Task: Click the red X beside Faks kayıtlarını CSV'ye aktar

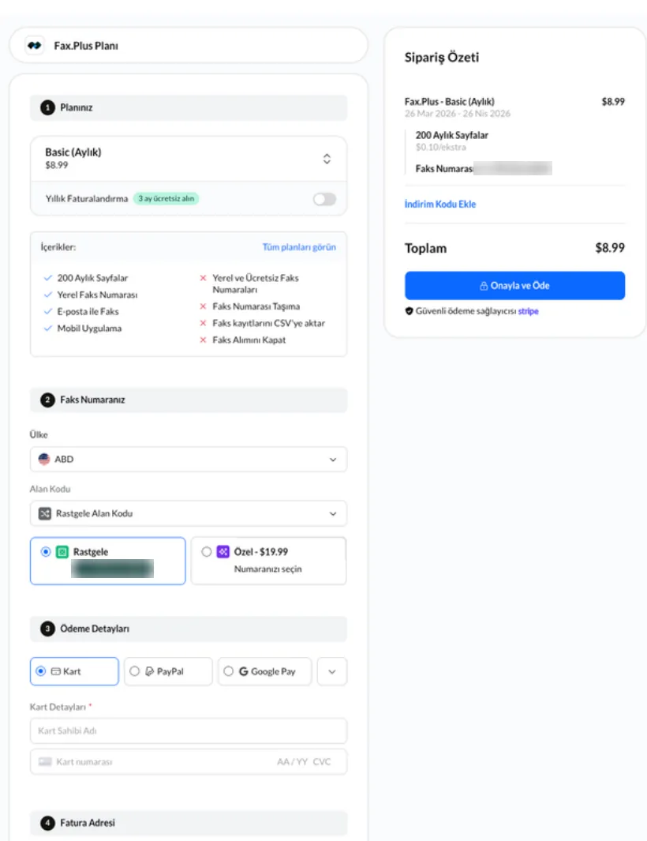Action: pos(203,324)
